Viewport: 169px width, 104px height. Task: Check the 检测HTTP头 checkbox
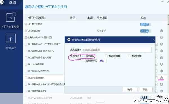[83, 61]
